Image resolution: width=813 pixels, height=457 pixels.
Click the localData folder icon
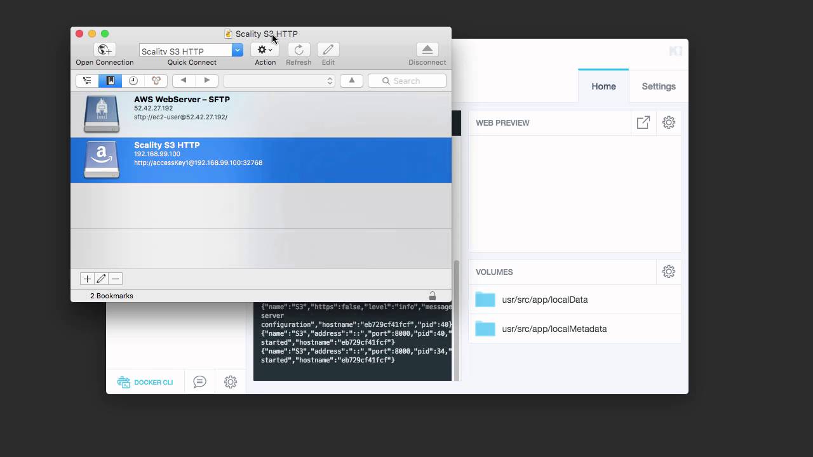[485, 300]
